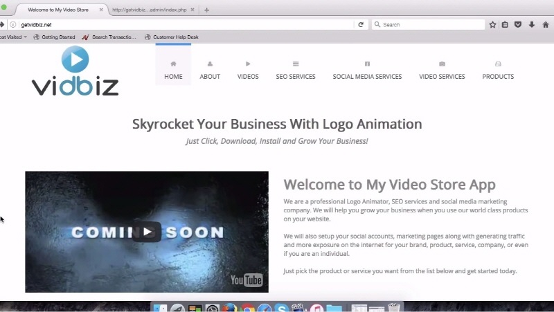Open the ABOUT navigation item

coord(210,76)
